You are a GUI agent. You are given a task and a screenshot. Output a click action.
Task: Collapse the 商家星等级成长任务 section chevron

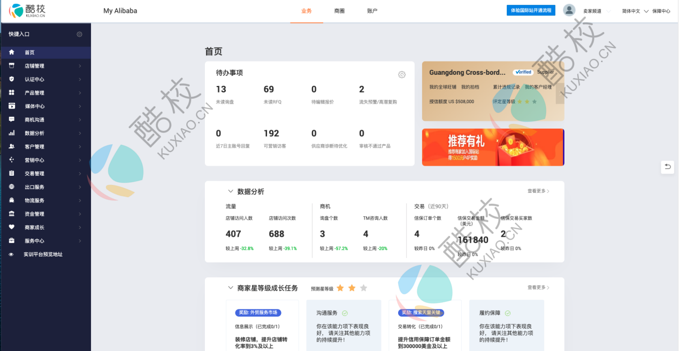(x=231, y=288)
